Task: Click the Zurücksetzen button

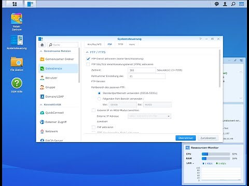Action: 208,138
